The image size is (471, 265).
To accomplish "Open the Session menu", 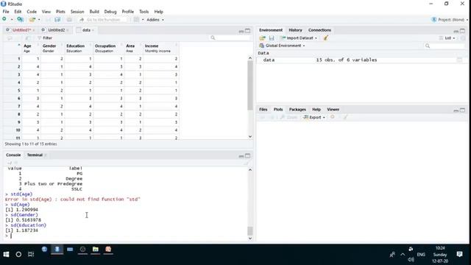I will point(77,12).
